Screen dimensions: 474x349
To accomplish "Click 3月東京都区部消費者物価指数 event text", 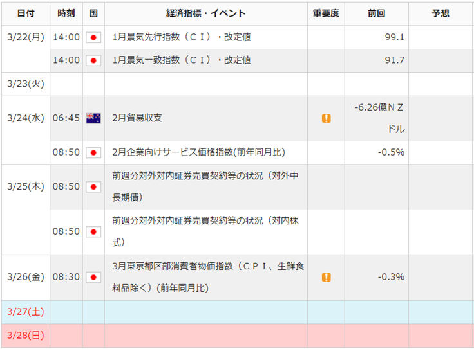I will pos(208,277).
